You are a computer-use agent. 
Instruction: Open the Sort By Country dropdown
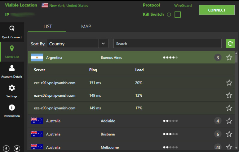point(103,44)
